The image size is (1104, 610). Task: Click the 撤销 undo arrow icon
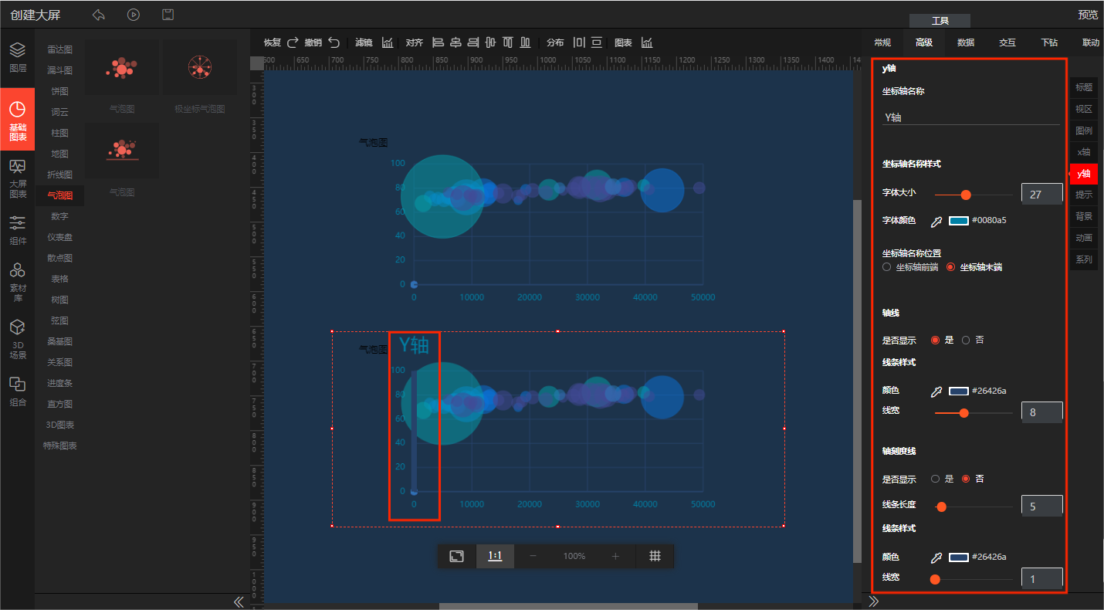tap(334, 42)
